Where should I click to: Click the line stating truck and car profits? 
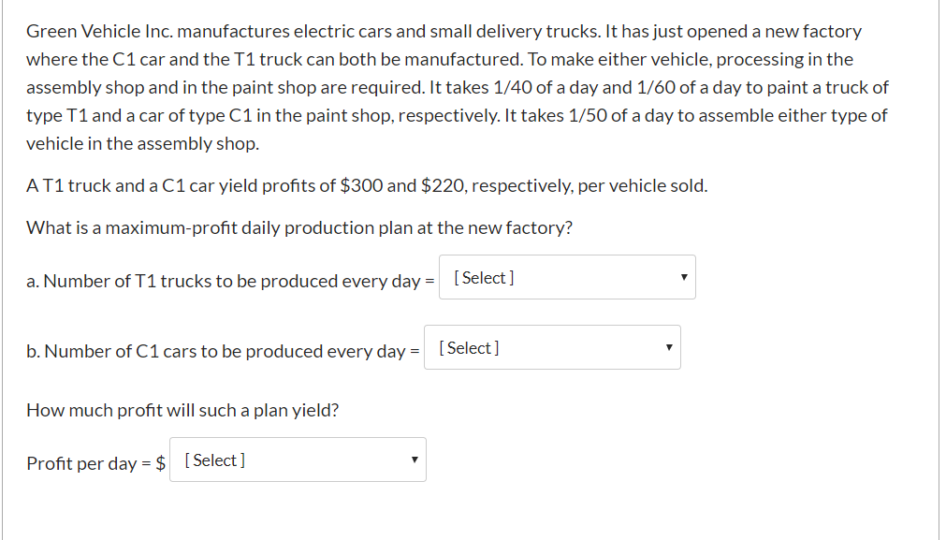coord(367,184)
